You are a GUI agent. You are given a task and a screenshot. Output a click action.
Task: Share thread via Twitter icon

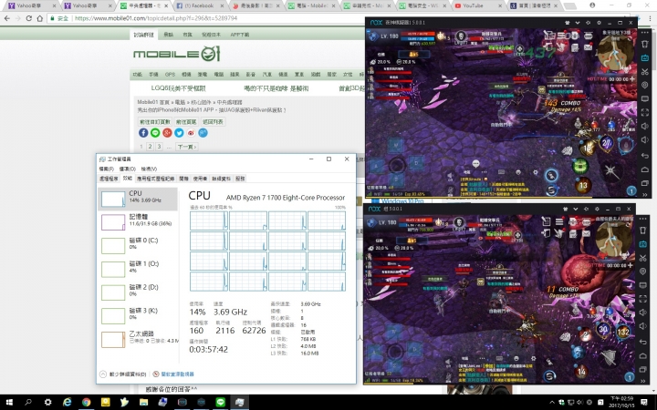pos(179,133)
